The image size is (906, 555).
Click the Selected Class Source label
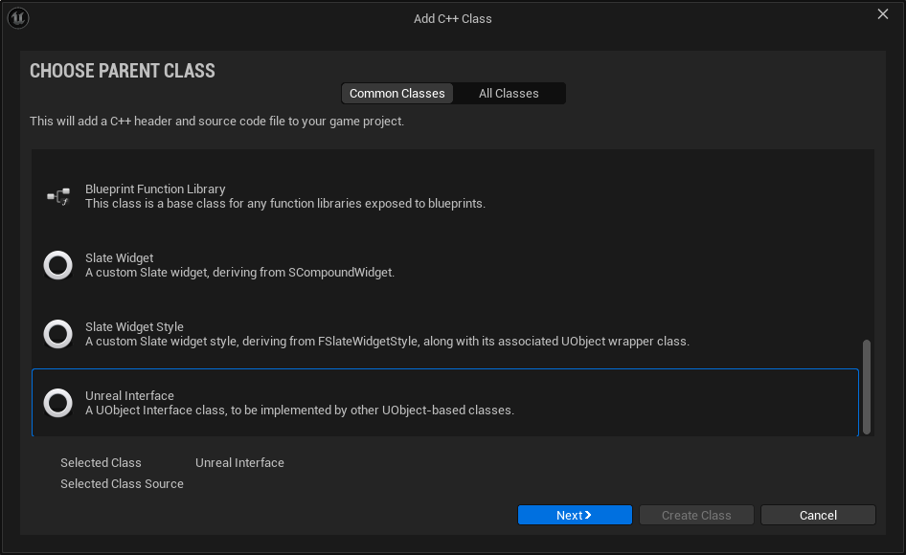[122, 484]
